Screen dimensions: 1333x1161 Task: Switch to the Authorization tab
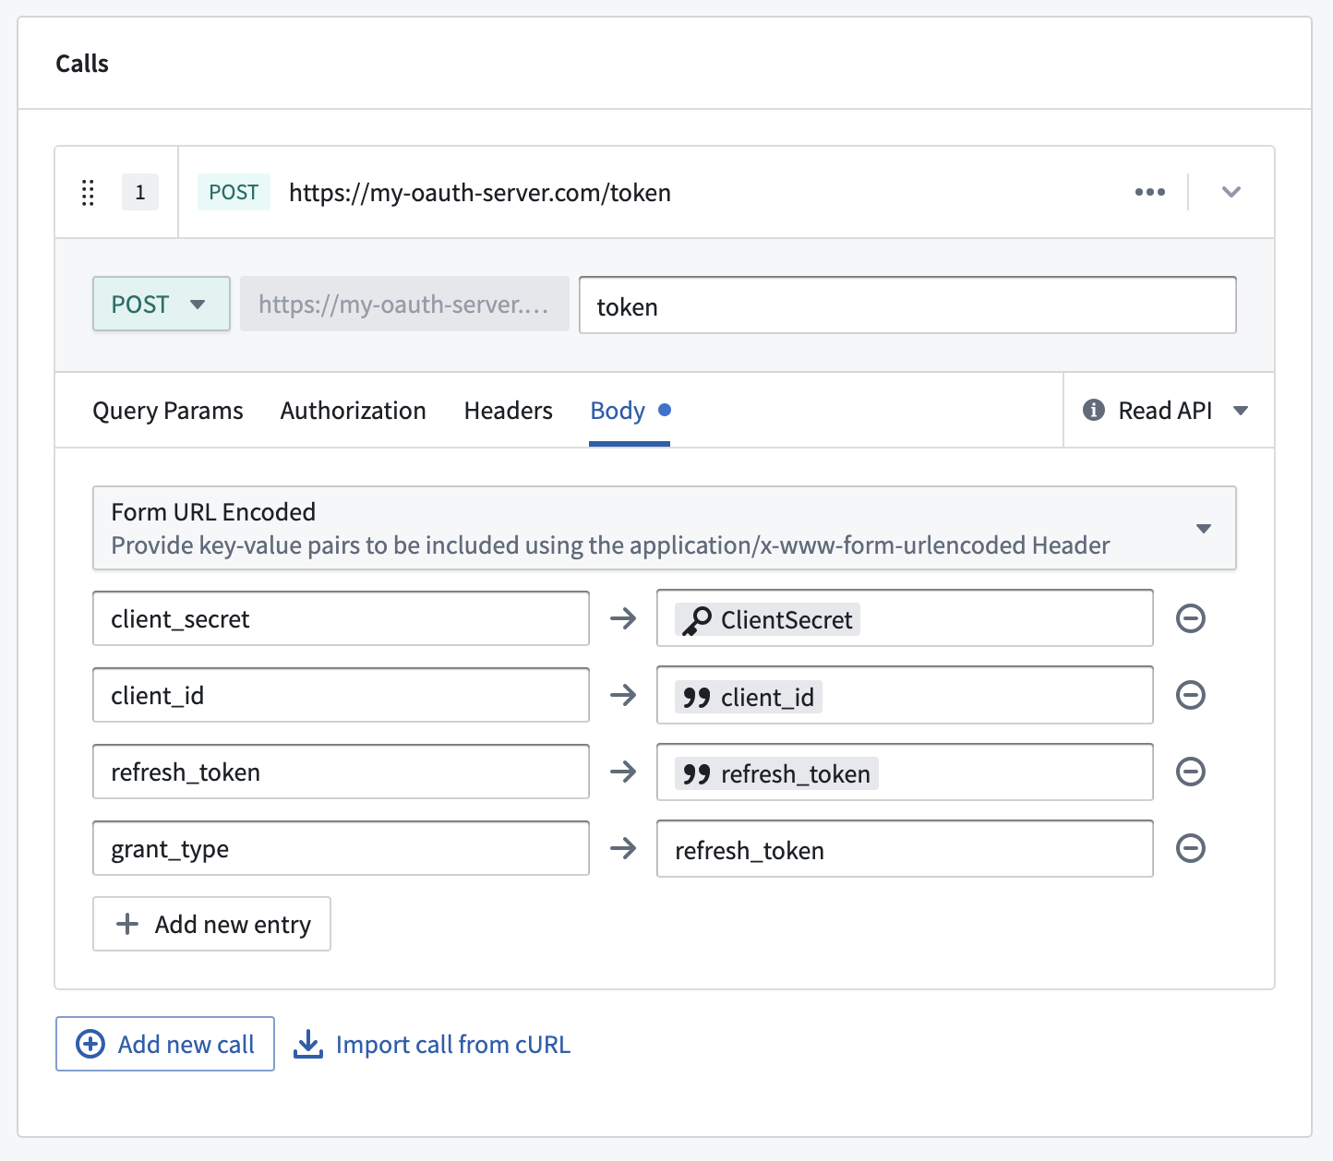click(354, 411)
